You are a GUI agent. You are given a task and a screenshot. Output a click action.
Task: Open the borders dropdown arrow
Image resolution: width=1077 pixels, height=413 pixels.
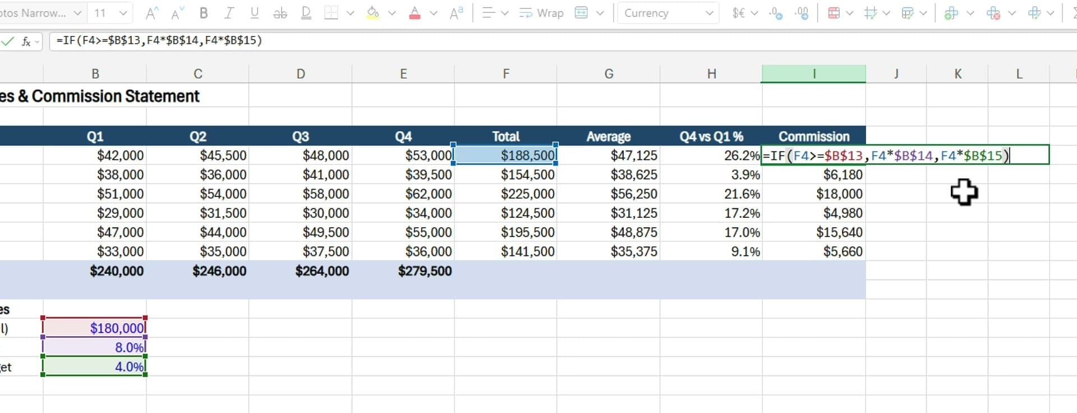coord(351,13)
